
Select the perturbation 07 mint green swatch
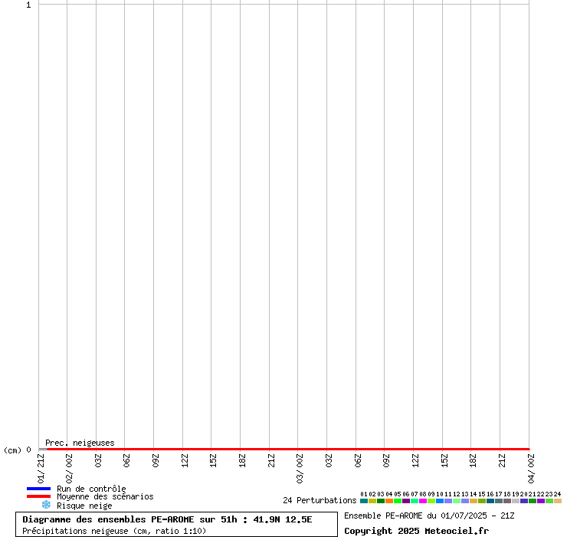coord(415,501)
